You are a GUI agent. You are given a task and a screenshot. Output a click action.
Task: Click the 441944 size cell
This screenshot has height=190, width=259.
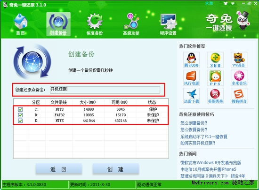(89, 121)
